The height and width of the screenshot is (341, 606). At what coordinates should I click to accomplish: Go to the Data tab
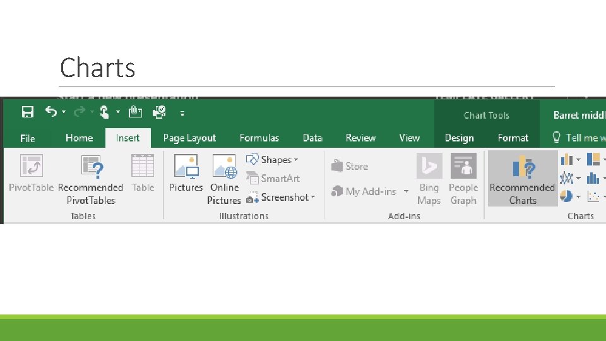coord(312,138)
